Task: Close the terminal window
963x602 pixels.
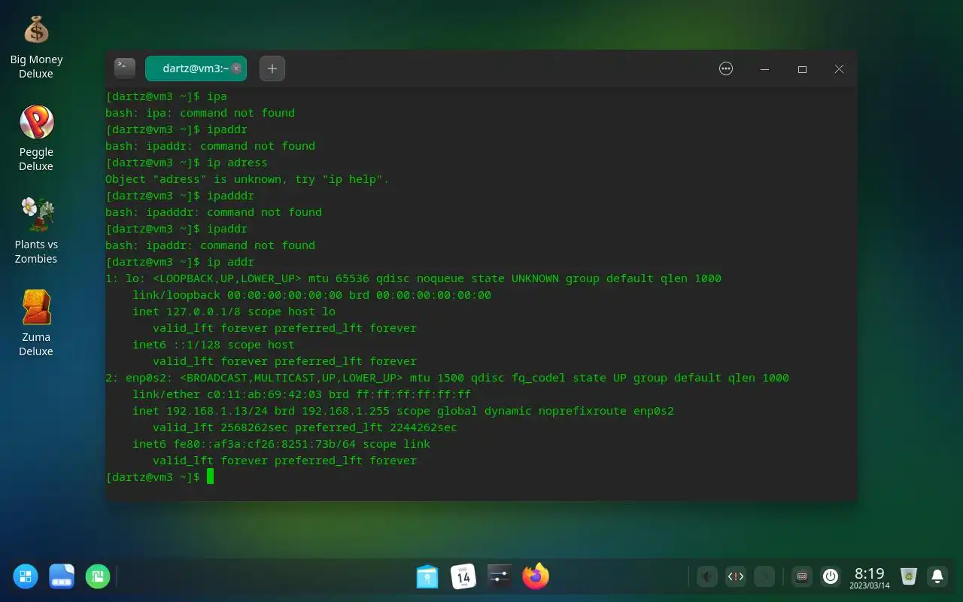Action: 839,68
